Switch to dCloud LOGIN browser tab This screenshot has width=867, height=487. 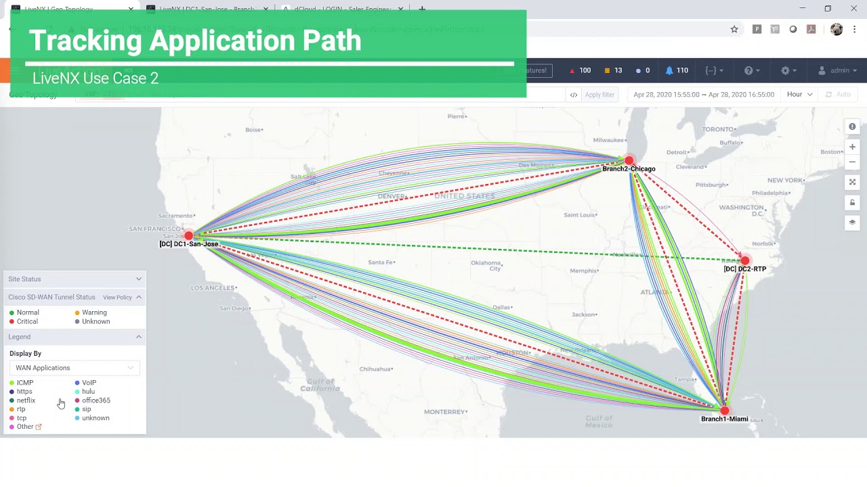342,9
